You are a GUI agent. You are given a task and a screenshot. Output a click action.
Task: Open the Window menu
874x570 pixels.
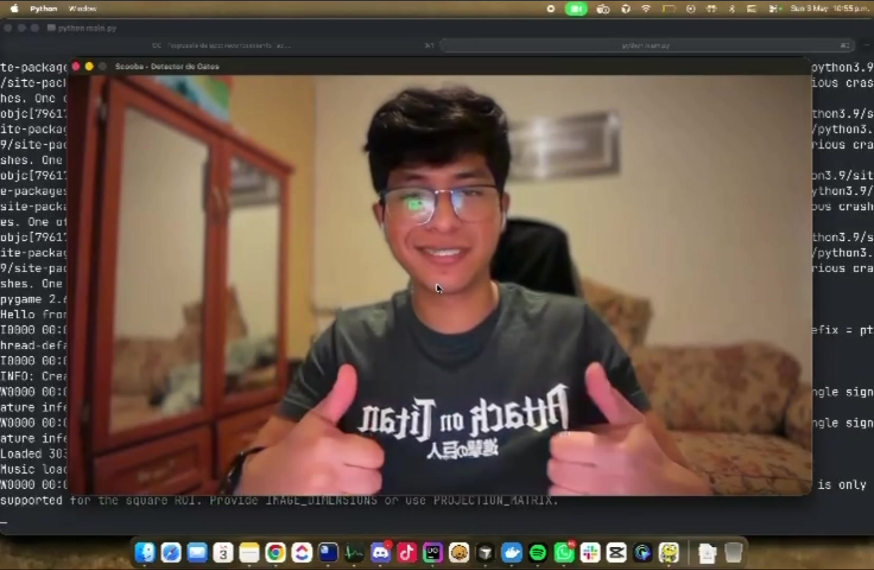tap(82, 8)
